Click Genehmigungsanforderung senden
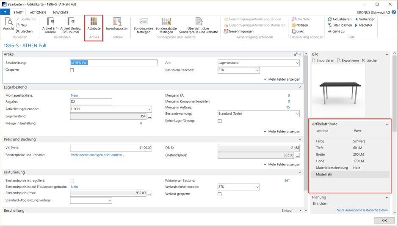 [x=252, y=19]
